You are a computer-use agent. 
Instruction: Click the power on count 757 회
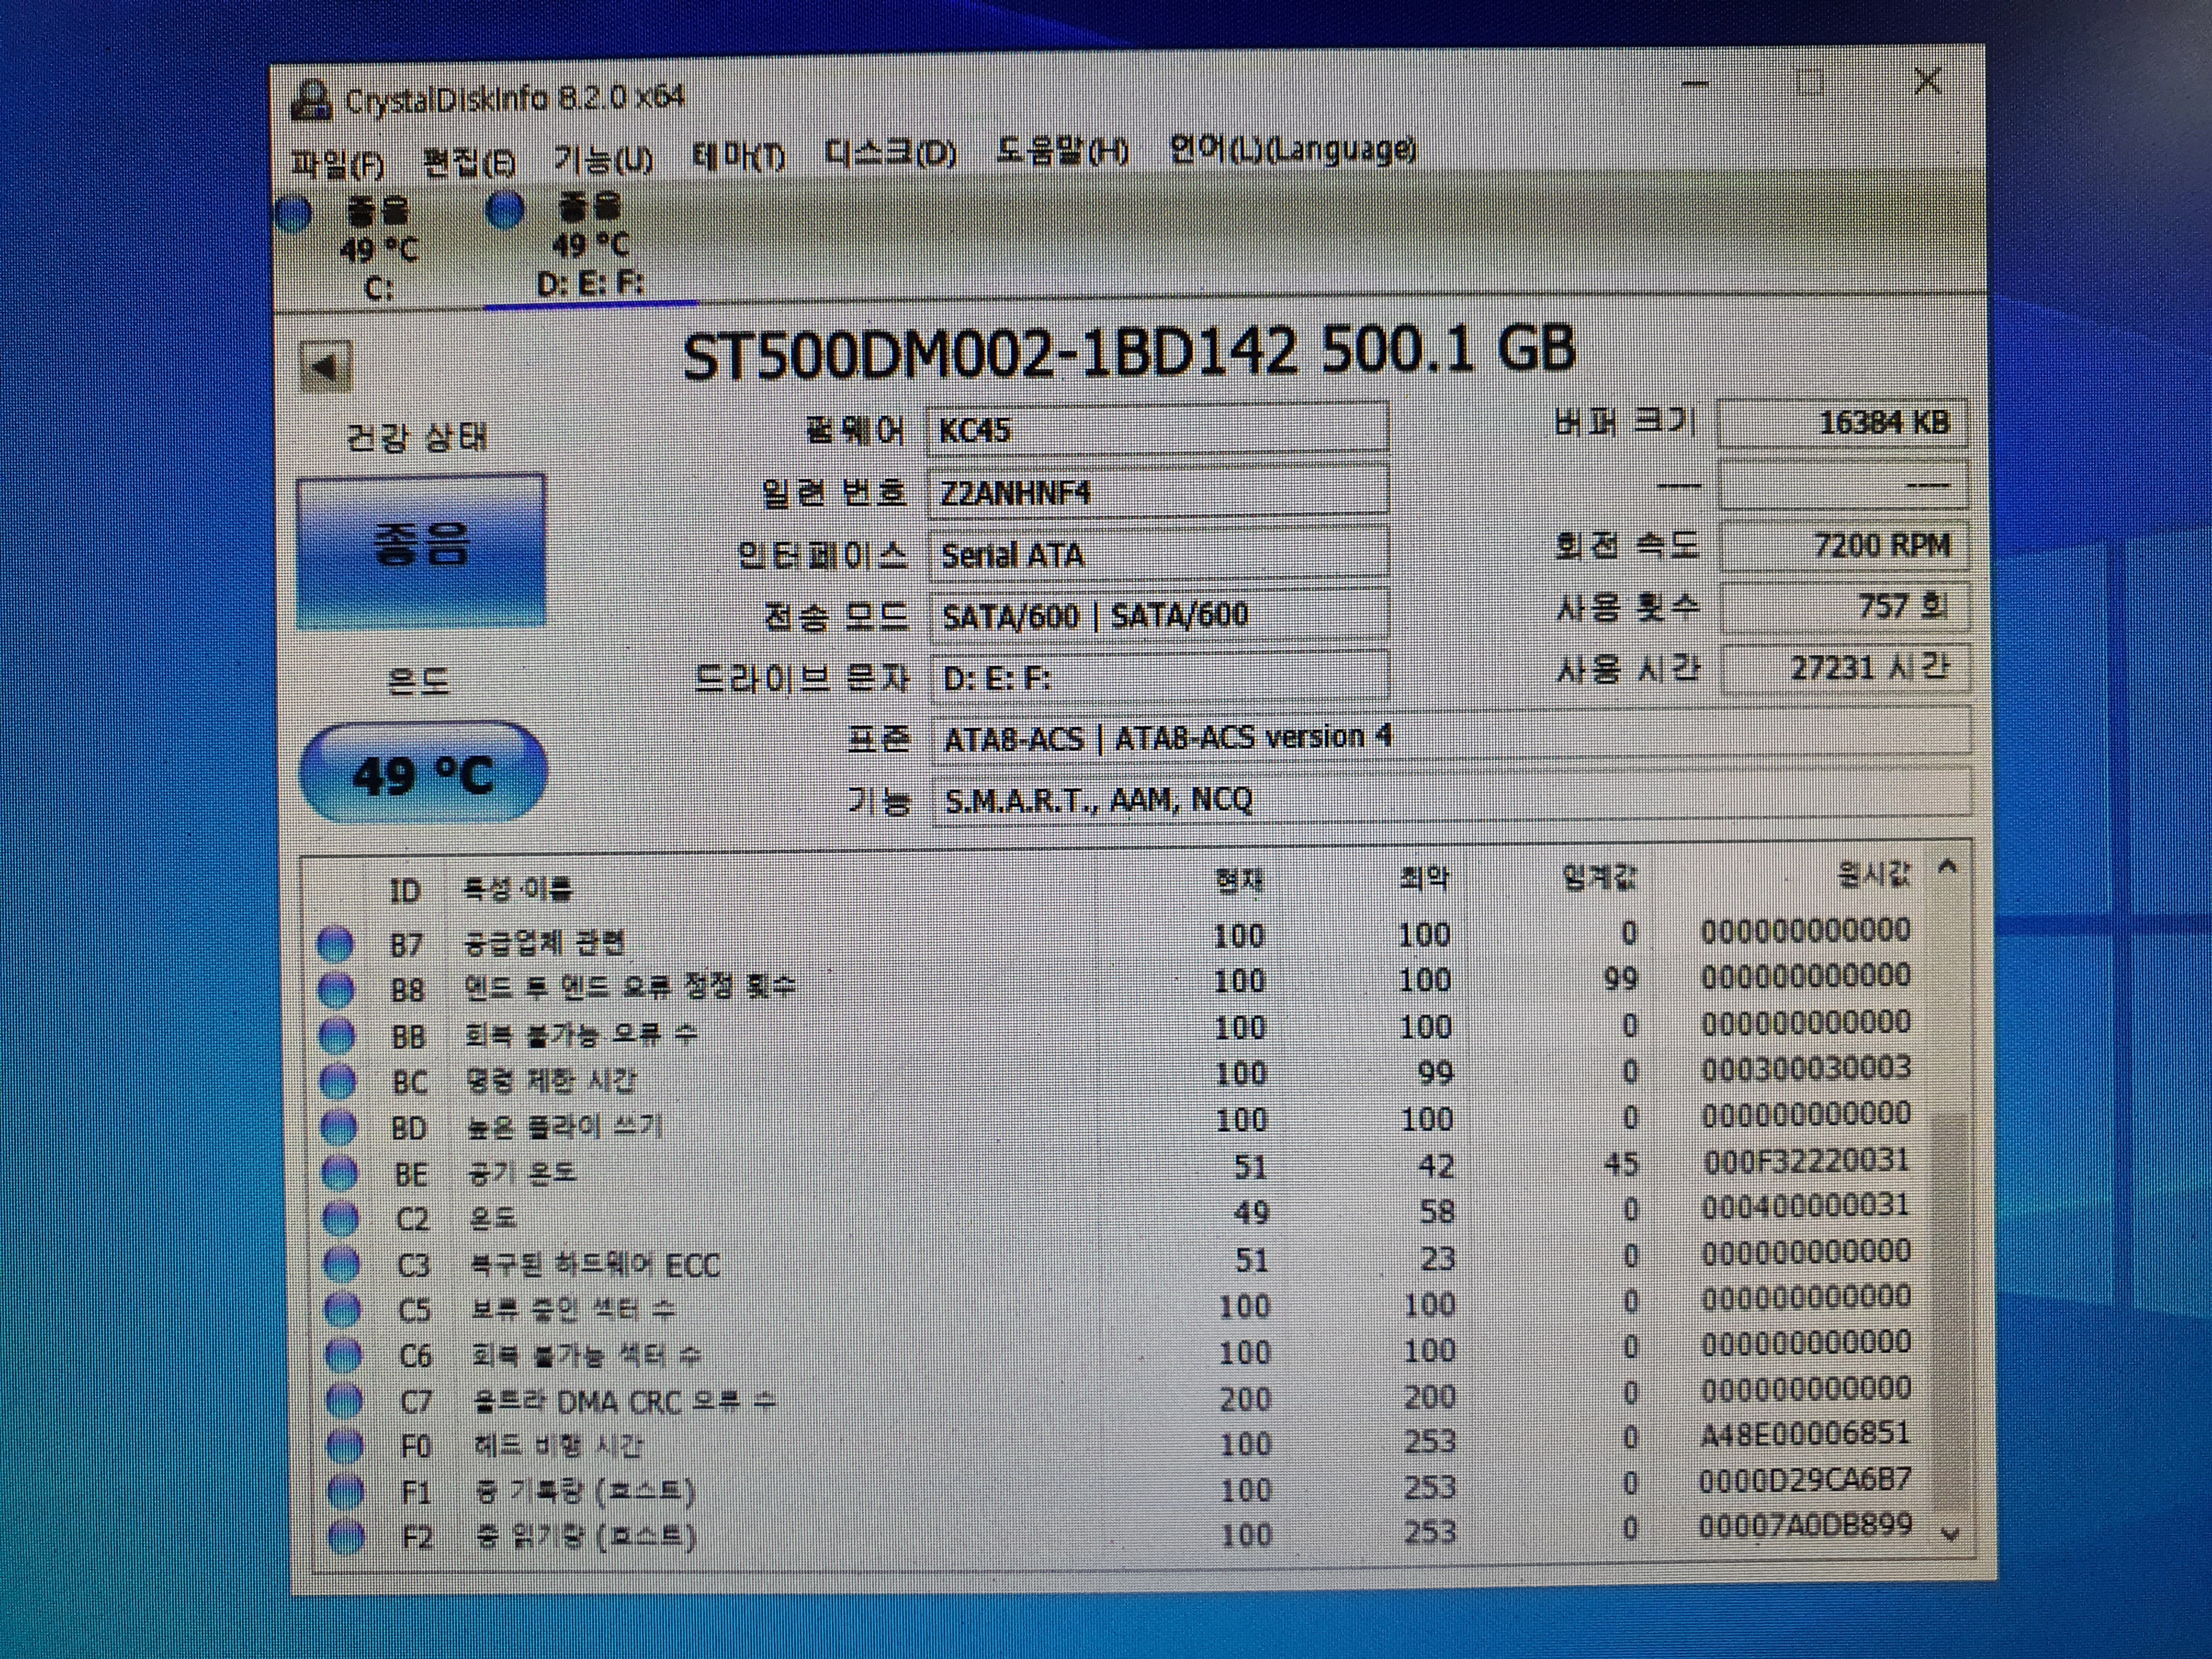tap(1845, 607)
